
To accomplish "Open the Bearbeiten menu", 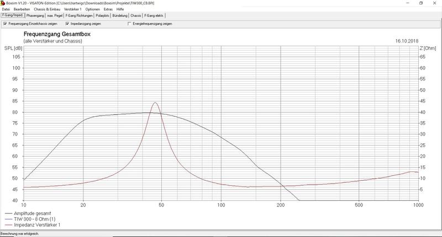I will (21, 9).
